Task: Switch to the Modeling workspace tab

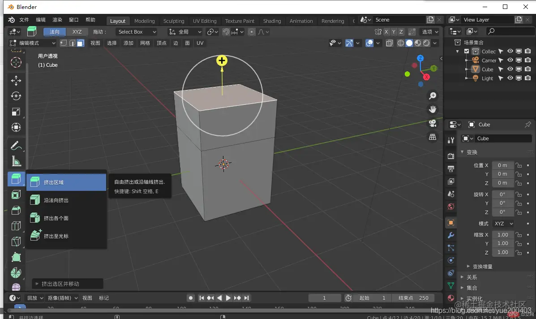Action: [144, 21]
